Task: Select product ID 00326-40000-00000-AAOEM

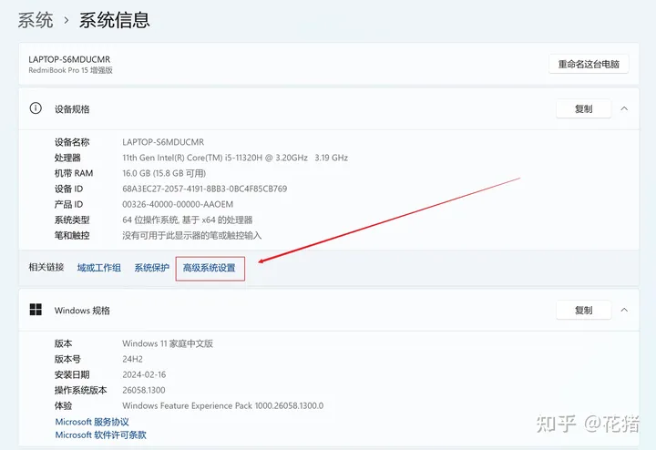Action: tap(178, 204)
